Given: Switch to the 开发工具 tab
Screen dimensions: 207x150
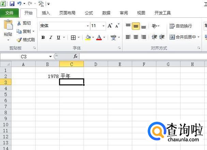Looking at the screenshot, I should click(163, 13).
